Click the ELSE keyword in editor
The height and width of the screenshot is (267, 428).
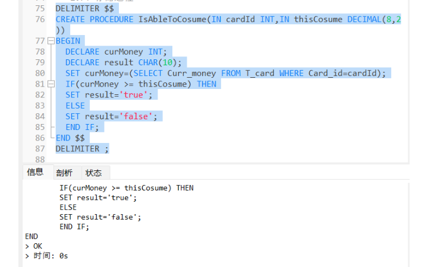tap(75, 106)
